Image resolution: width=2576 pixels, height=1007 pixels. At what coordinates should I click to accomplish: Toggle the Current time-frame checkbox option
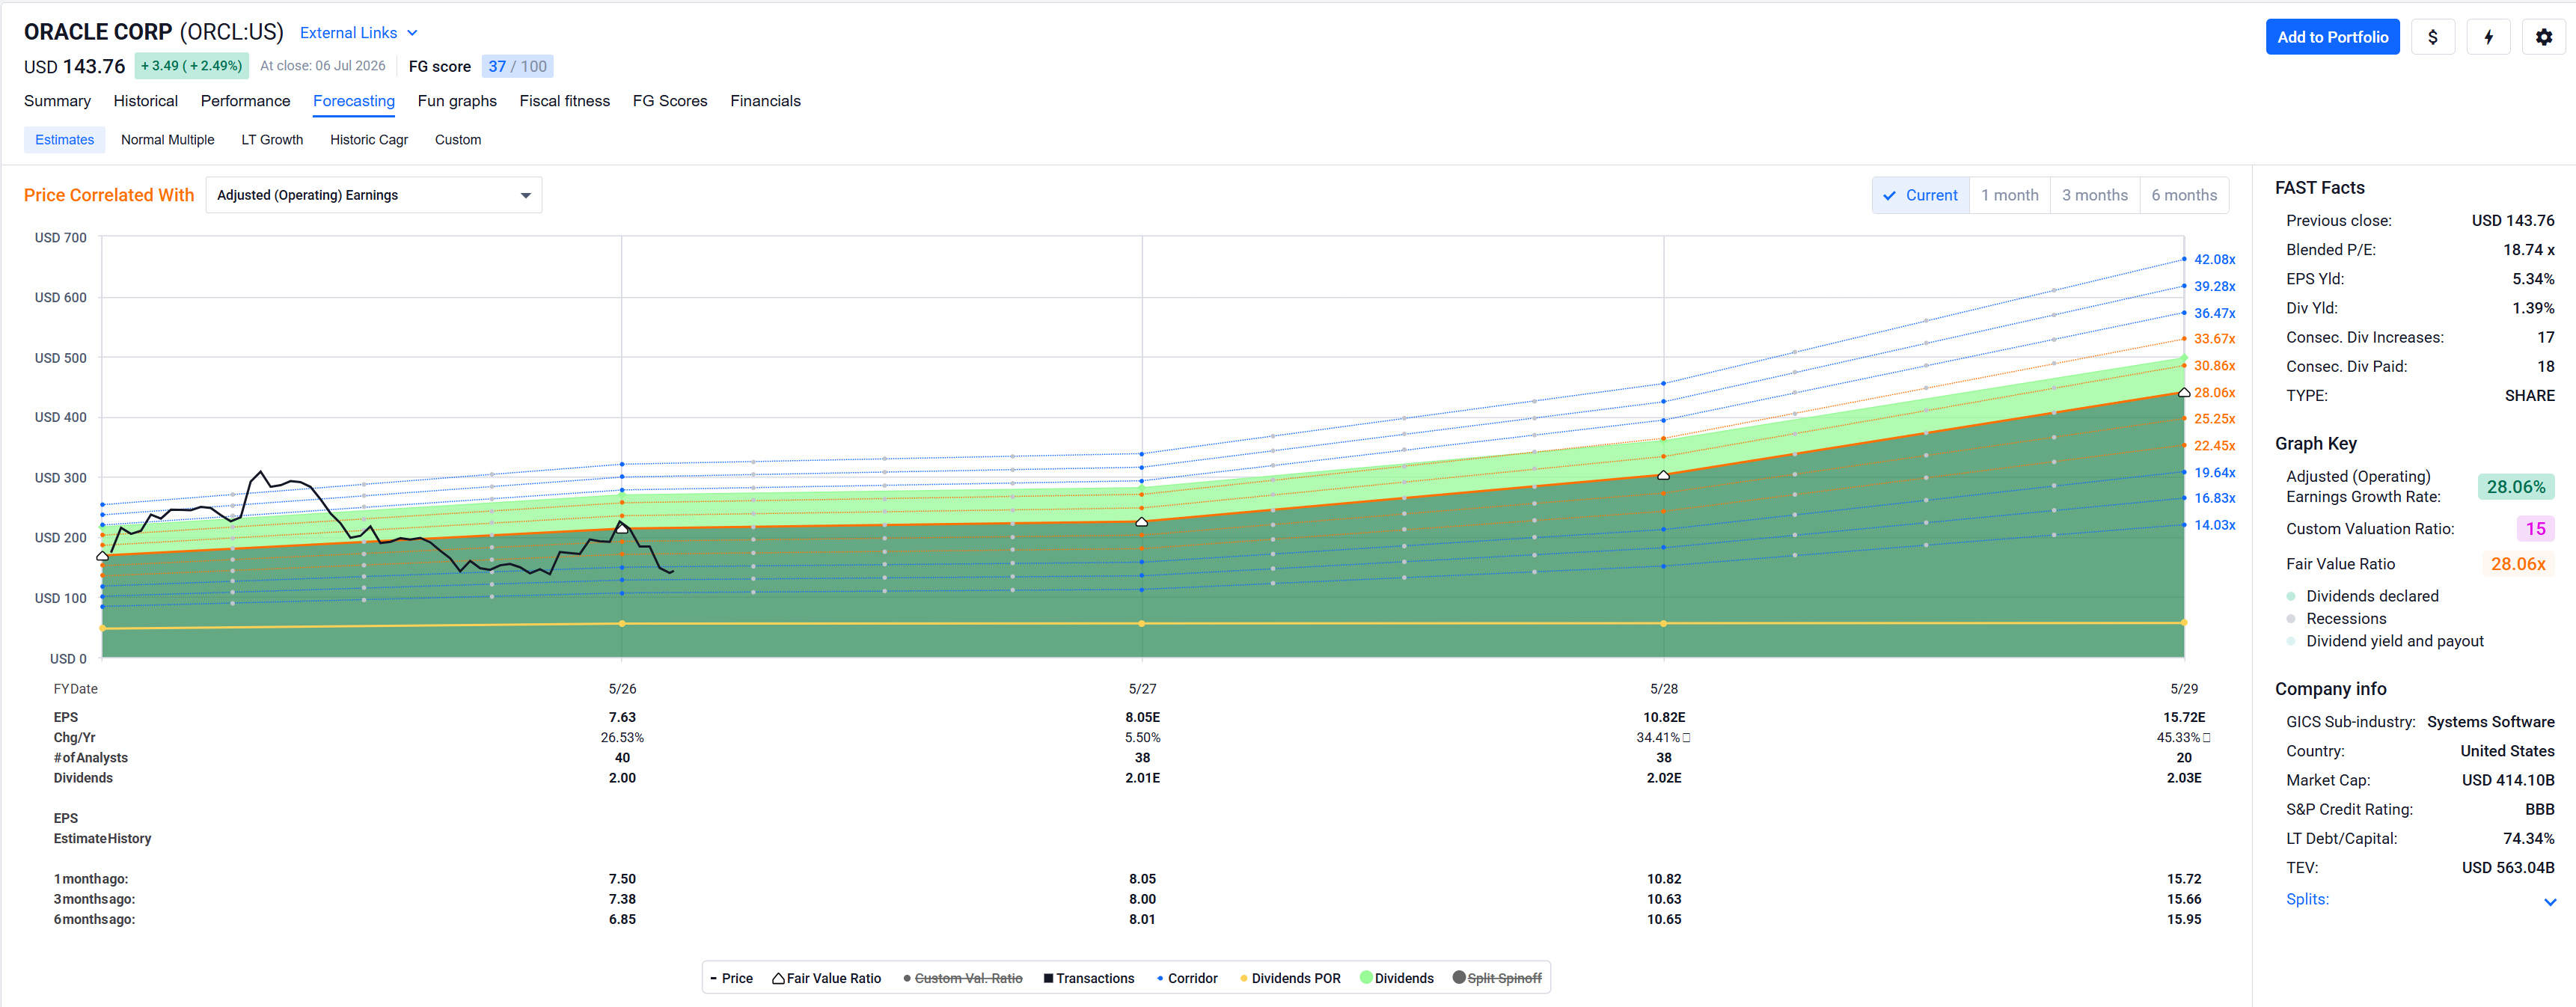(1920, 195)
